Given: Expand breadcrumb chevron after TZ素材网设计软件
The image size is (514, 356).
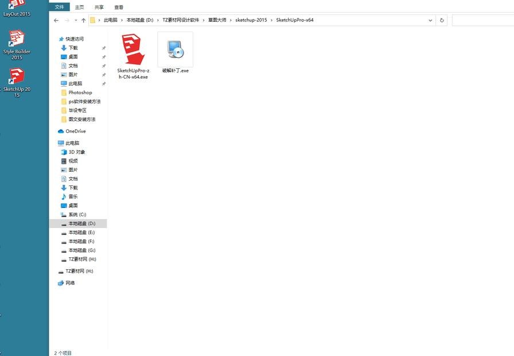Looking at the screenshot, I should pos(204,20).
